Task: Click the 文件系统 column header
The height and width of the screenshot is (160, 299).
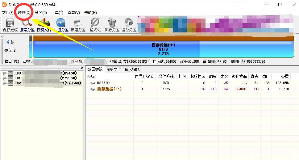Action: [166, 76]
